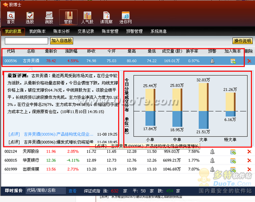Add 出版传媒 to account book icon

tap(233, 169)
